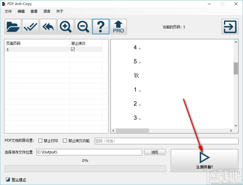Viewport: 243px width, 185px height.
Task: Zoom in on the PDF preview
Action: tap(65, 26)
